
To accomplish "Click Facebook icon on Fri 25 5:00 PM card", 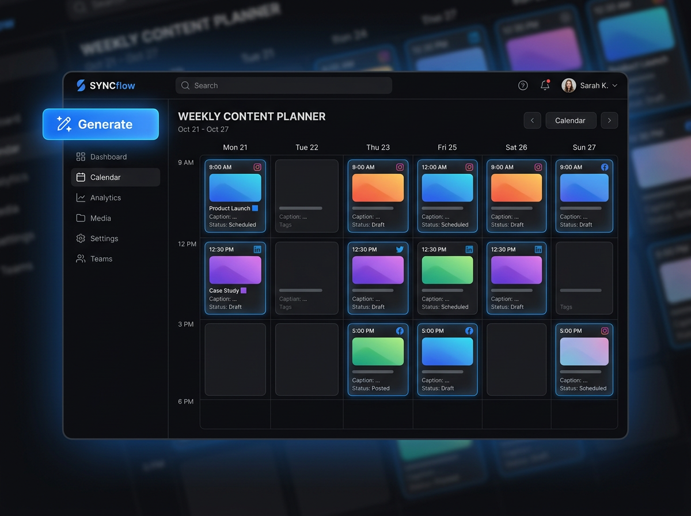I will coord(469,331).
